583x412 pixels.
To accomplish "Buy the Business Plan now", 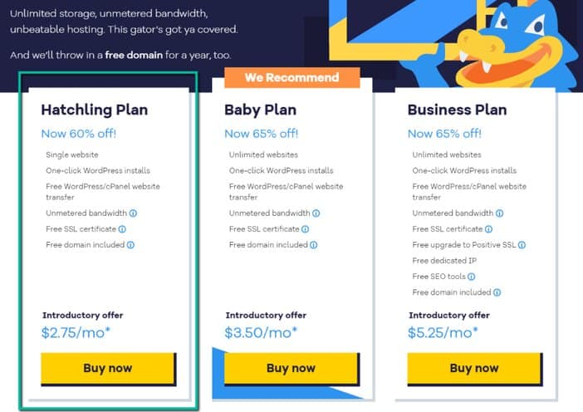I will click(475, 369).
